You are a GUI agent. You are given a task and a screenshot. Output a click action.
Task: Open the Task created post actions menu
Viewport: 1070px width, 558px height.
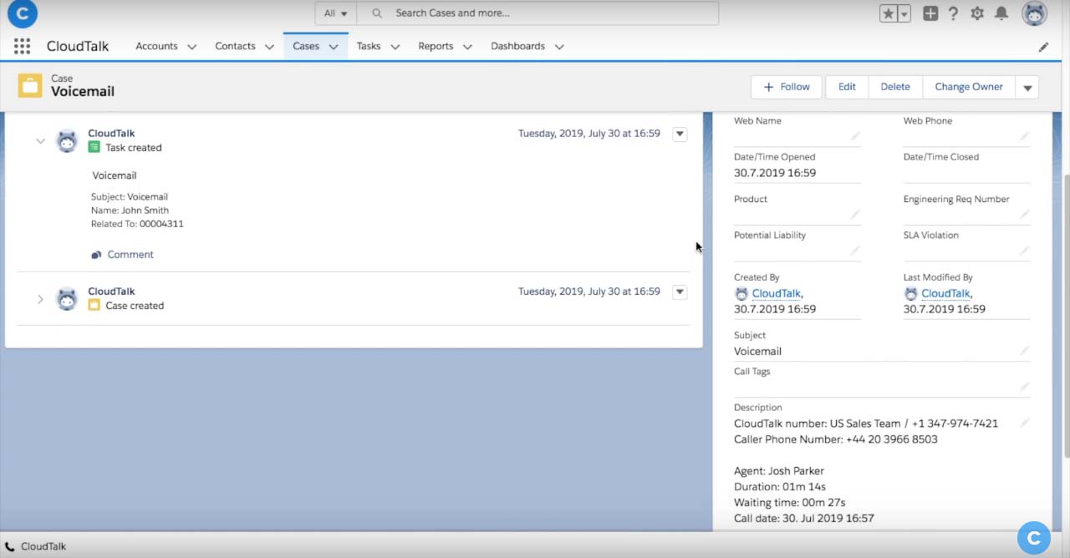pyautogui.click(x=680, y=134)
